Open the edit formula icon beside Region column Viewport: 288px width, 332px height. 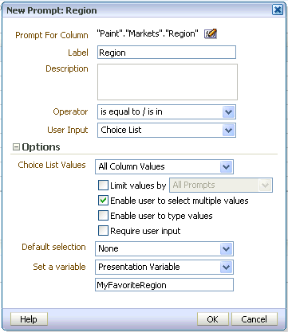pyautogui.click(x=210, y=33)
